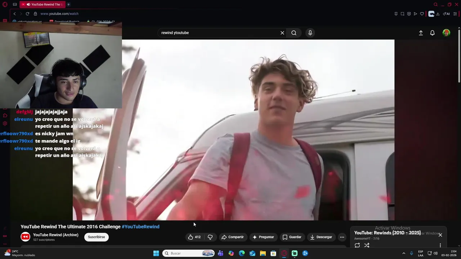Open YouTube notifications bell
Viewport: 461px width, 259px height.
[x=433, y=33]
